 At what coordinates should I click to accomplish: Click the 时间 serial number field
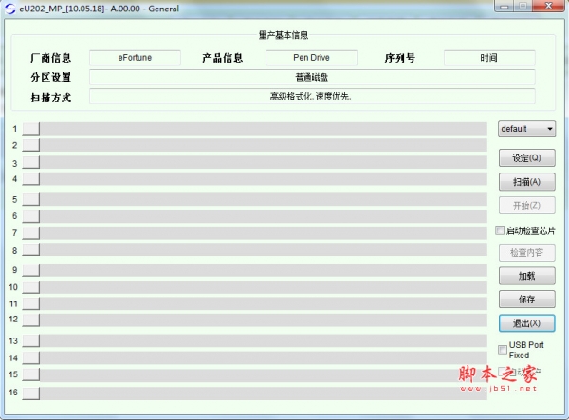click(x=489, y=58)
